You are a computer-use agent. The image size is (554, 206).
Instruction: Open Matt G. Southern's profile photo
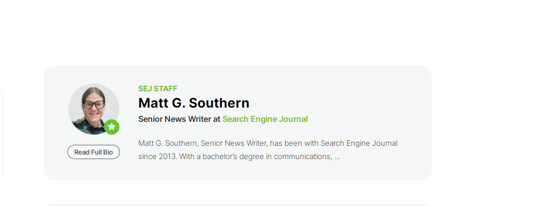tap(94, 109)
